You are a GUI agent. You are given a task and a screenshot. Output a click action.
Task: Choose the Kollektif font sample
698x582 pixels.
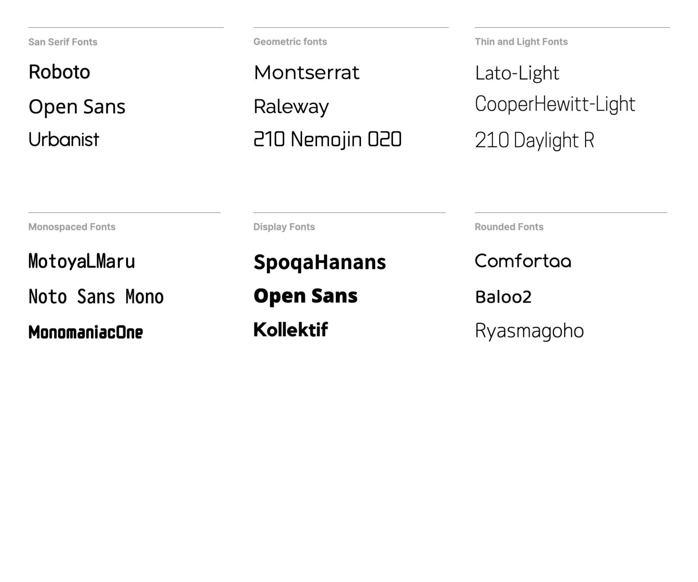tap(290, 330)
